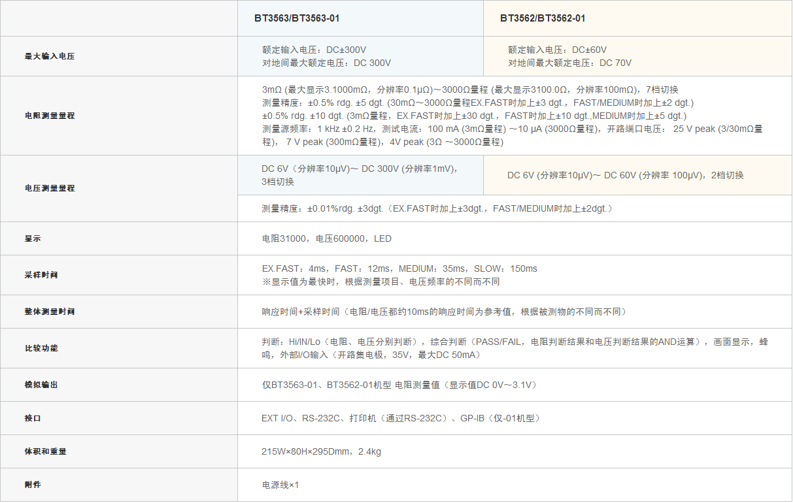Click the DC 60V 2档切换 voltage range cell
This screenshot has width=793, height=503.
(x=625, y=175)
